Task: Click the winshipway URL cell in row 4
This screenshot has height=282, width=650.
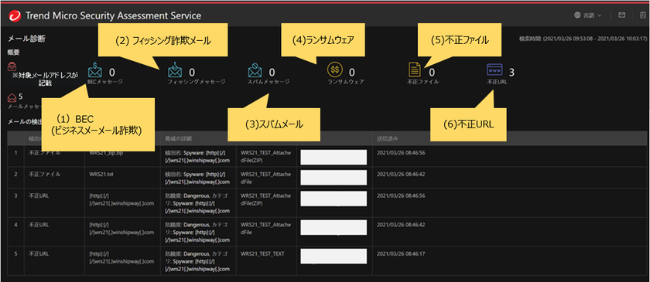Action: (121, 229)
